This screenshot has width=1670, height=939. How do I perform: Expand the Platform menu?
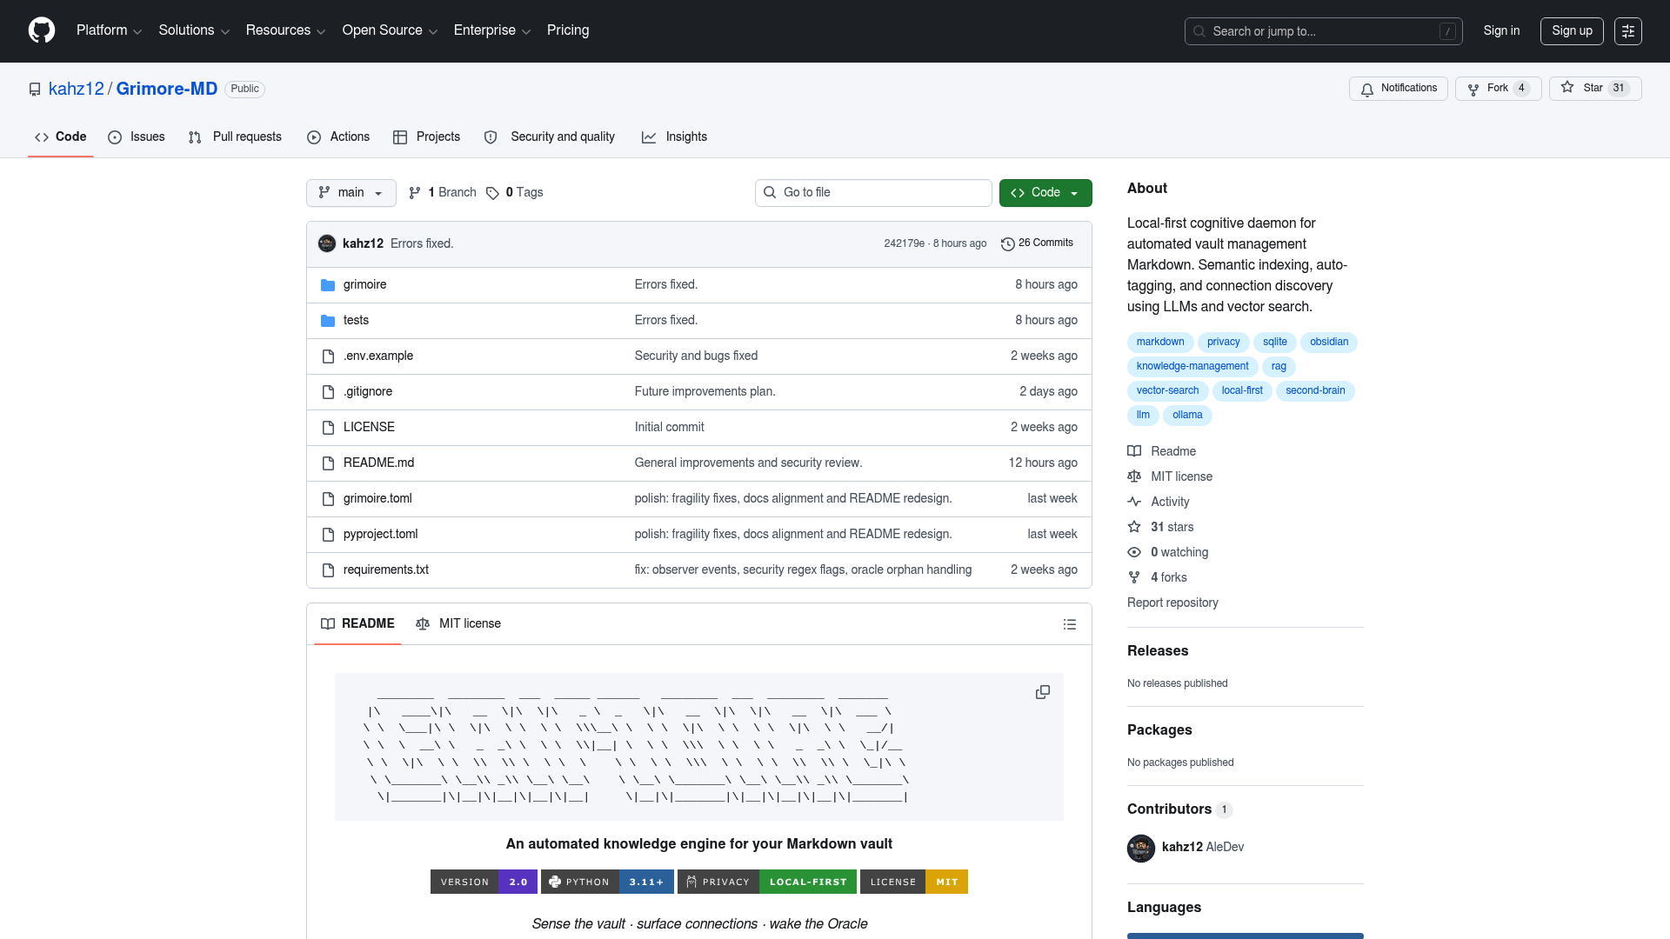[x=109, y=30]
